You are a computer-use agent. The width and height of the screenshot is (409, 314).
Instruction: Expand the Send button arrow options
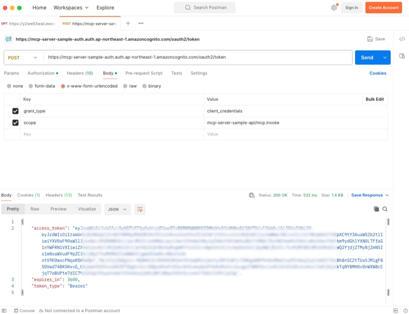(385, 57)
